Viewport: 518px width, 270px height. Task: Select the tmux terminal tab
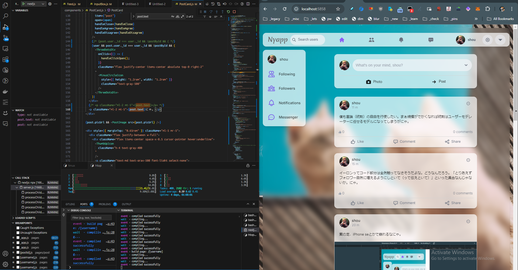click(71, 166)
